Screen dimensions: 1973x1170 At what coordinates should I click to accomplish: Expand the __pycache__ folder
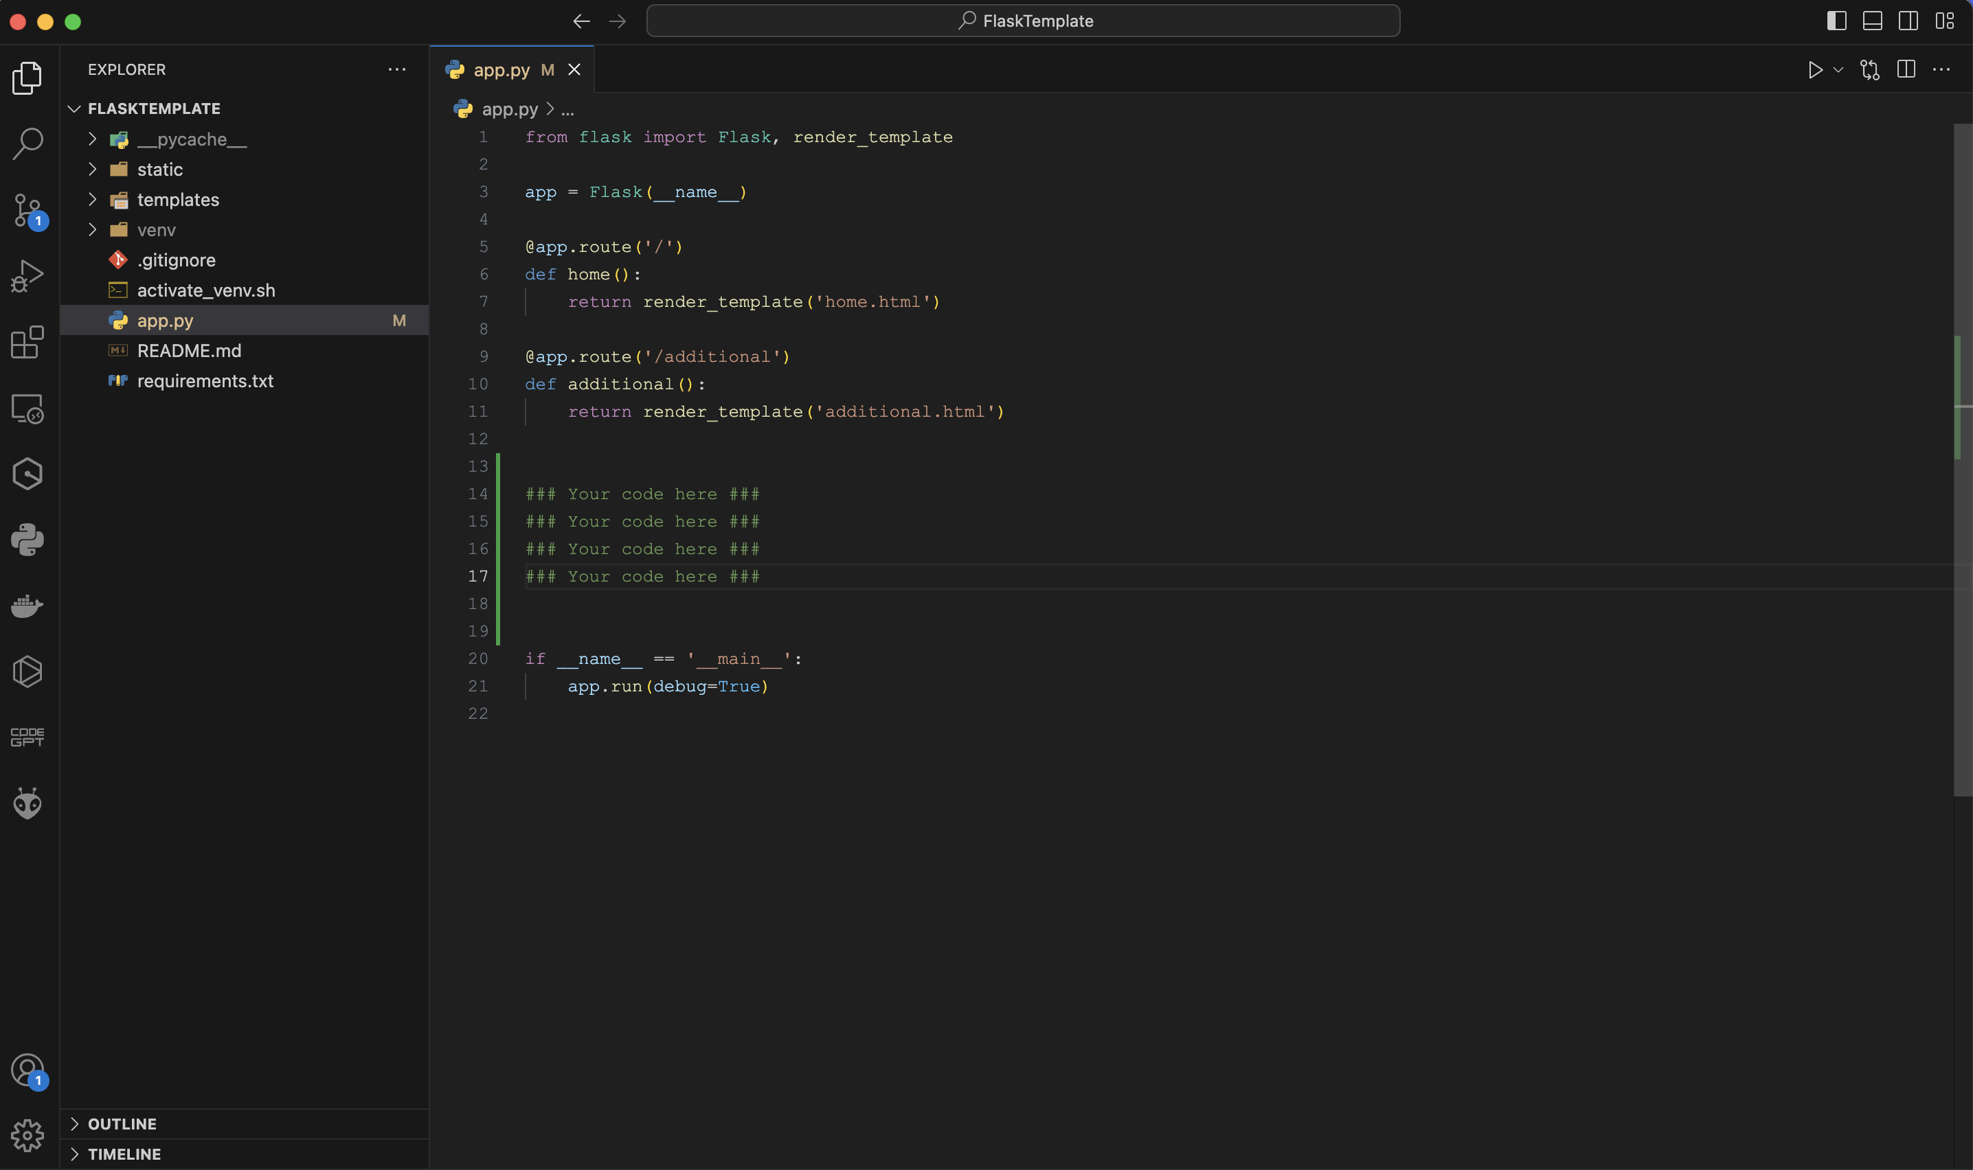(x=92, y=139)
